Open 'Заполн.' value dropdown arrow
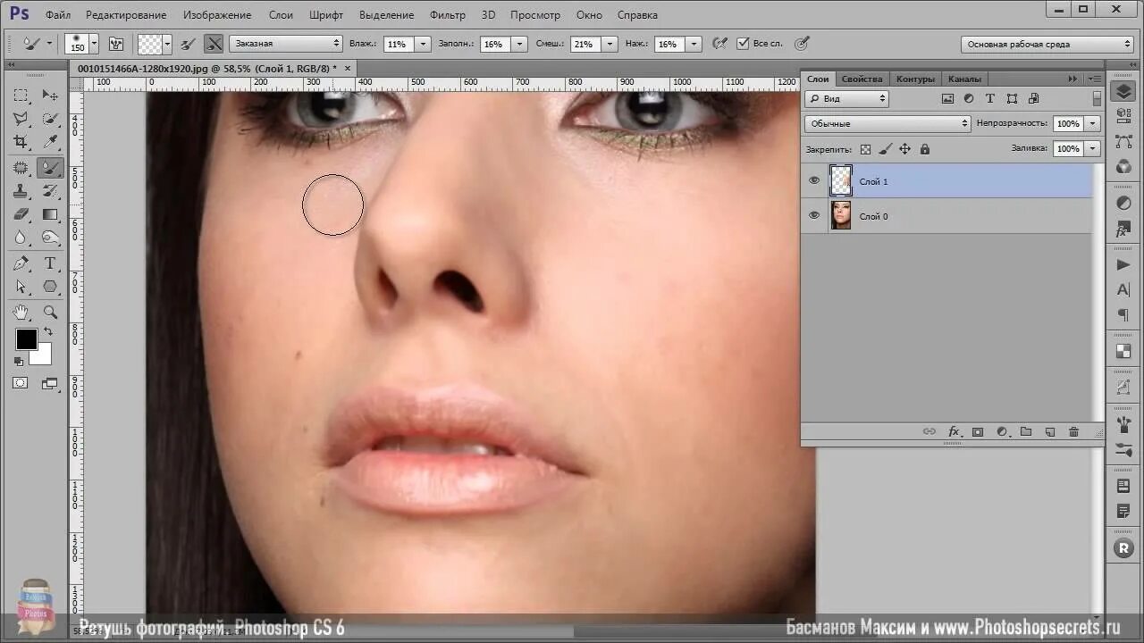 tap(518, 44)
